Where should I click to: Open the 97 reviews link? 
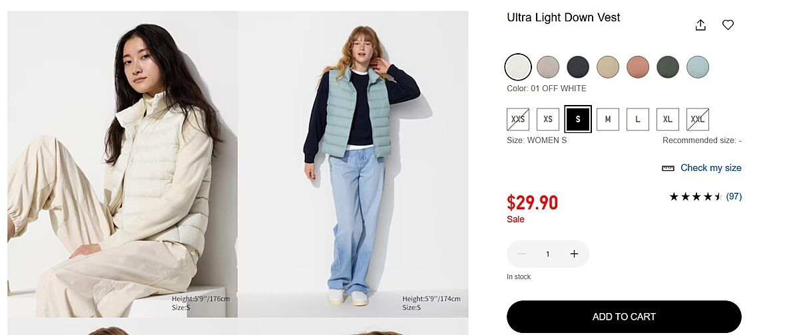[734, 197]
